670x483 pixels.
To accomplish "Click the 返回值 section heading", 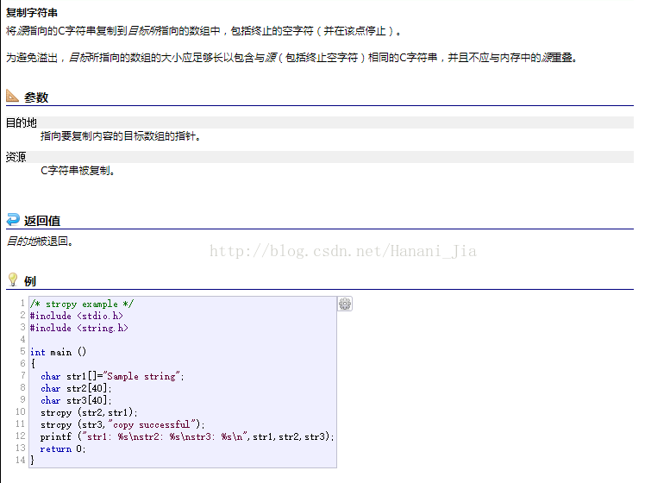I will pos(42,221).
